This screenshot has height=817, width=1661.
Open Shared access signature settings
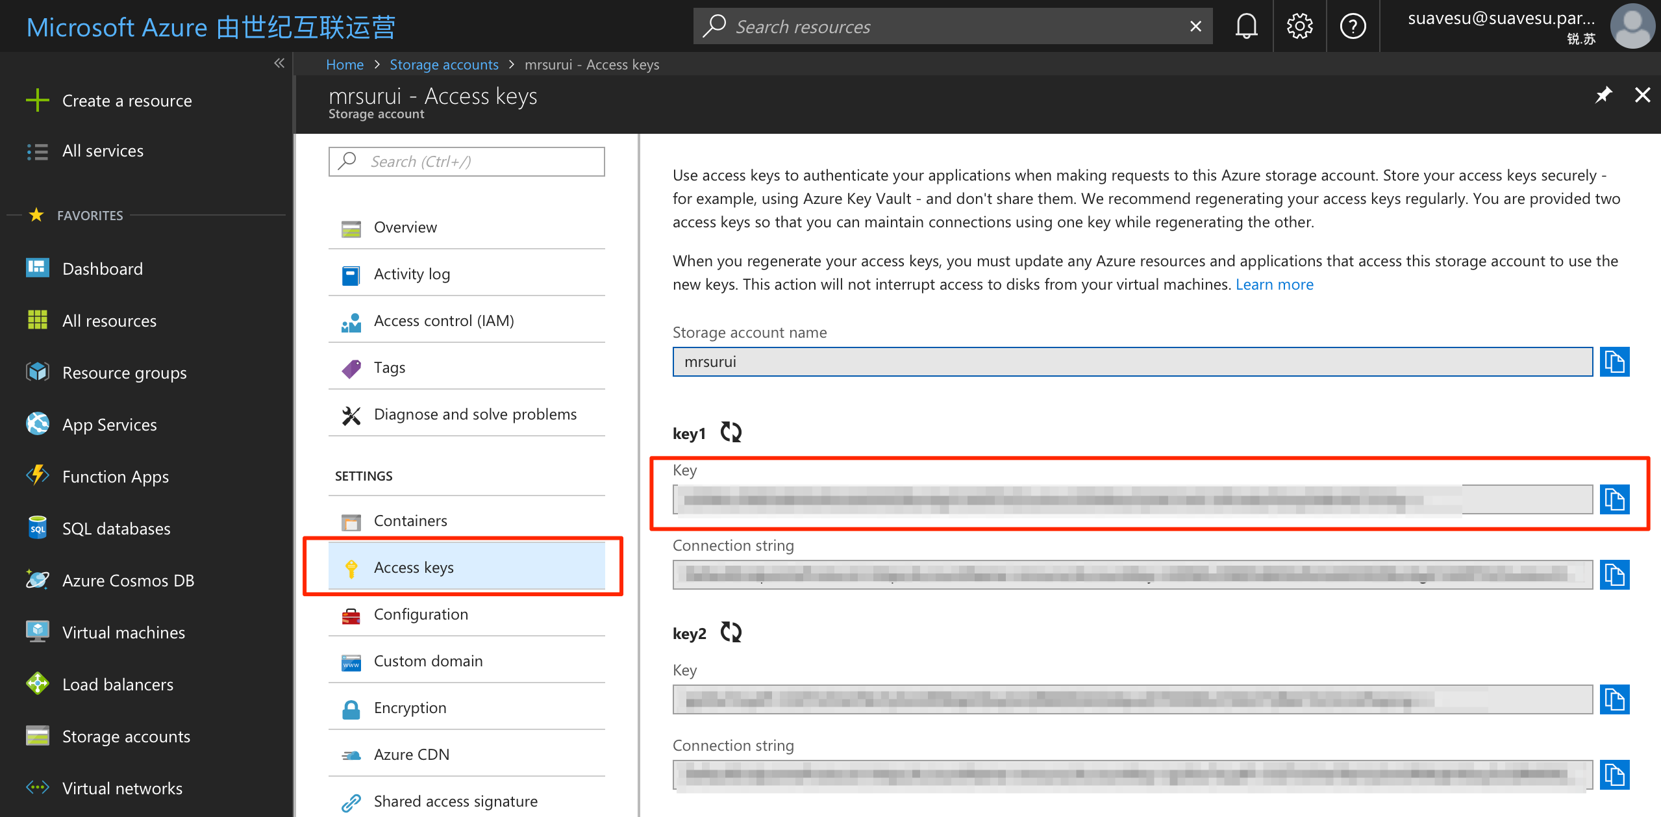[455, 801]
